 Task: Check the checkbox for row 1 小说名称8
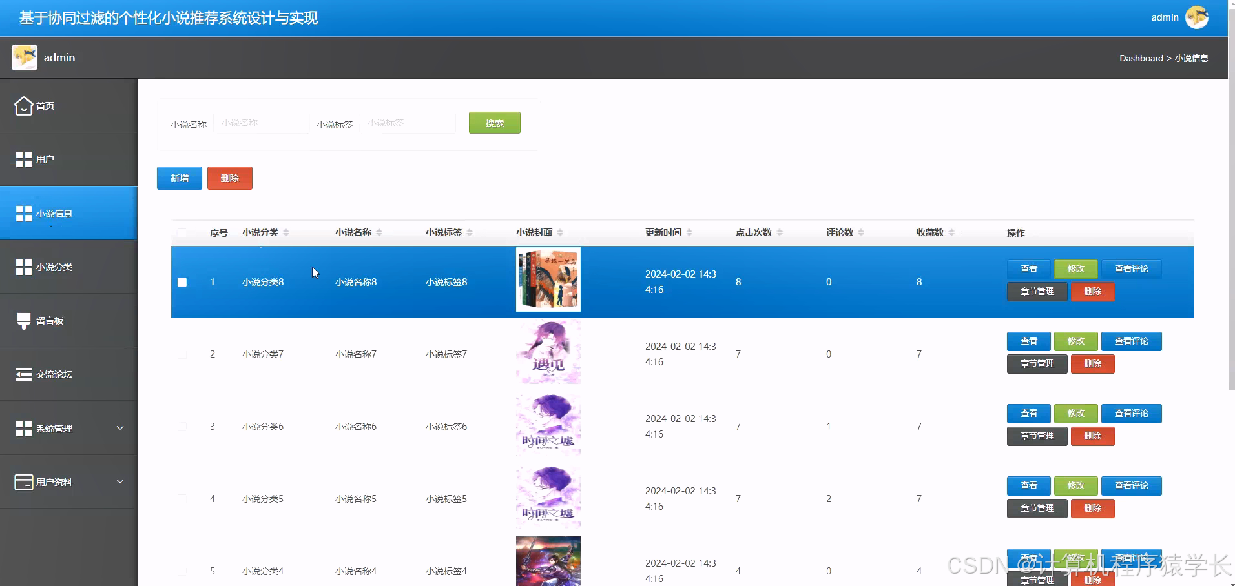[x=182, y=282]
